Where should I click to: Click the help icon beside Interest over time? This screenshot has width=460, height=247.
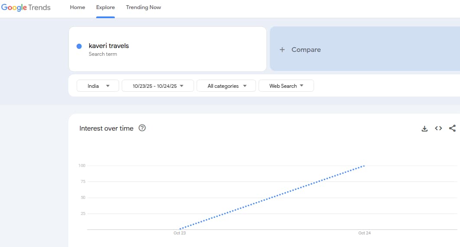[142, 128]
